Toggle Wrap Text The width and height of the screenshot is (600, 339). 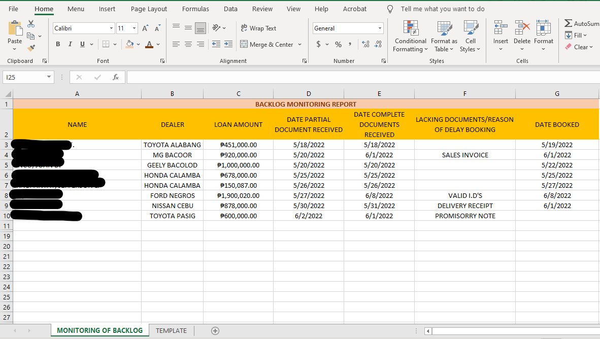[x=258, y=28]
